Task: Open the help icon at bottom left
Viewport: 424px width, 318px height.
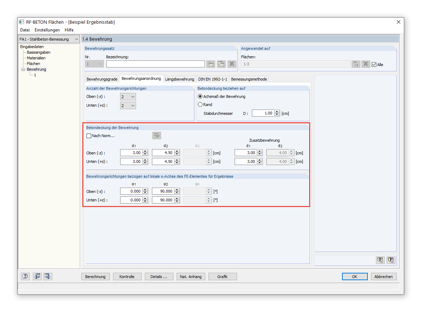Action: coord(25,276)
